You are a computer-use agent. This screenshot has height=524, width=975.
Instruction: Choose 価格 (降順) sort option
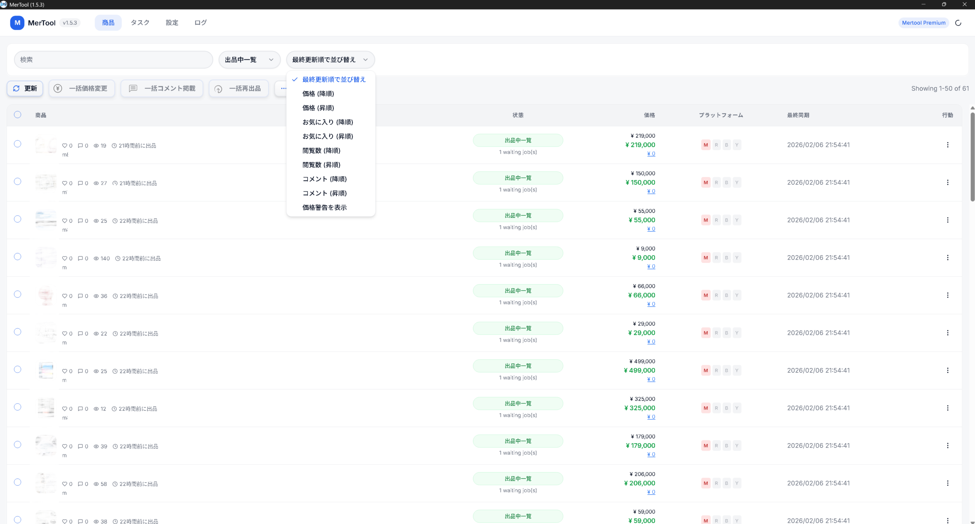click(318, 94)
